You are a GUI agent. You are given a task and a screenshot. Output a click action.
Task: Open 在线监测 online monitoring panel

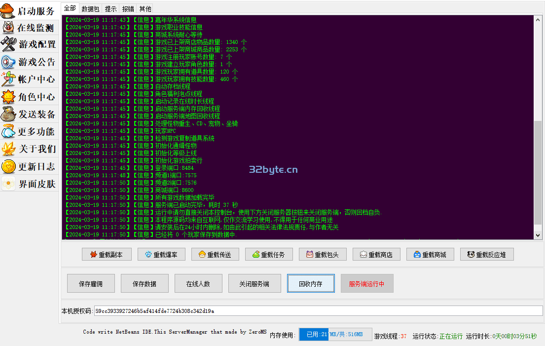point(30,28)
